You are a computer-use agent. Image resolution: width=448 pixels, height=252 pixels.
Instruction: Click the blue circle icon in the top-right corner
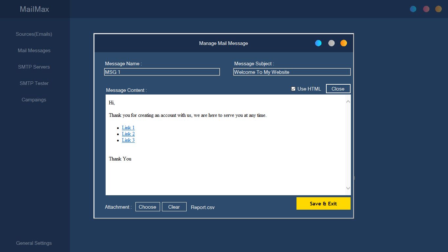tap(413, 9)
